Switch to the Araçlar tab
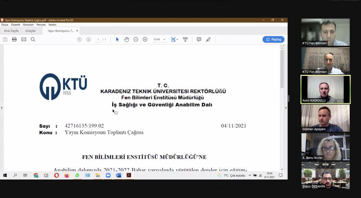 click(x=30, y=31)
